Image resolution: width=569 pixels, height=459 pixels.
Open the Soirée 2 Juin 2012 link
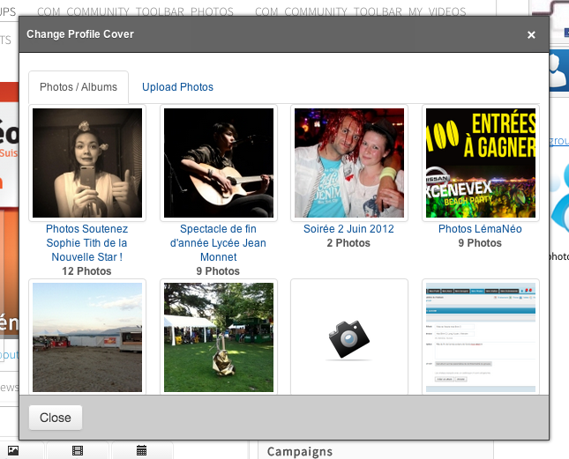coord(348,229)
